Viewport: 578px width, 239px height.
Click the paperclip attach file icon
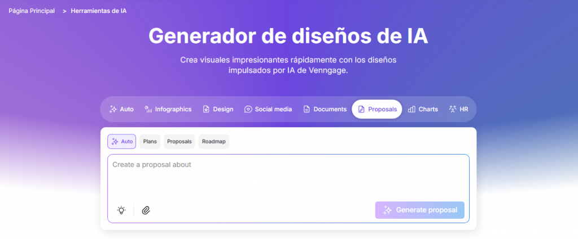click(146, 210)
